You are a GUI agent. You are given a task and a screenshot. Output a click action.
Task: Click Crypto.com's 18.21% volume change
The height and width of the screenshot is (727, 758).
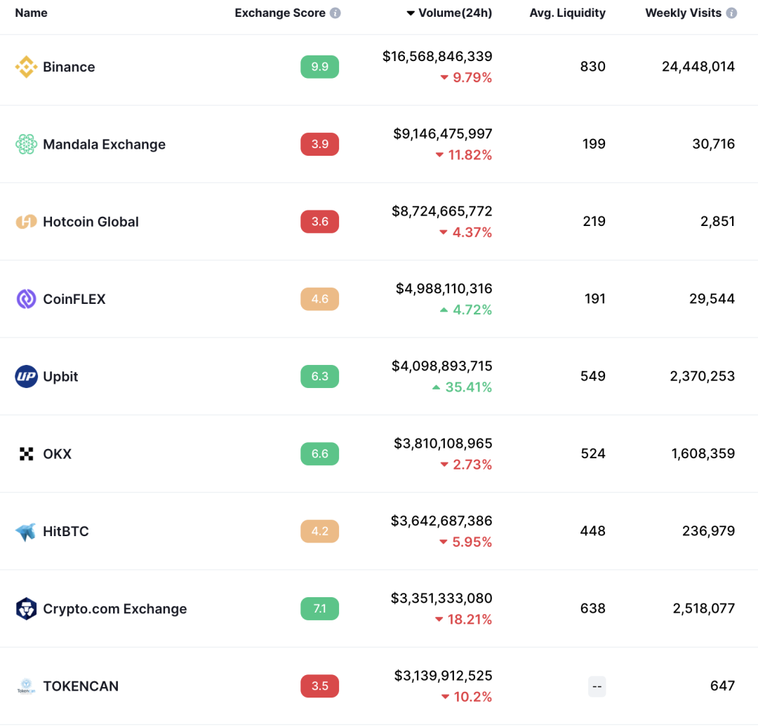(x=464, y=619)
